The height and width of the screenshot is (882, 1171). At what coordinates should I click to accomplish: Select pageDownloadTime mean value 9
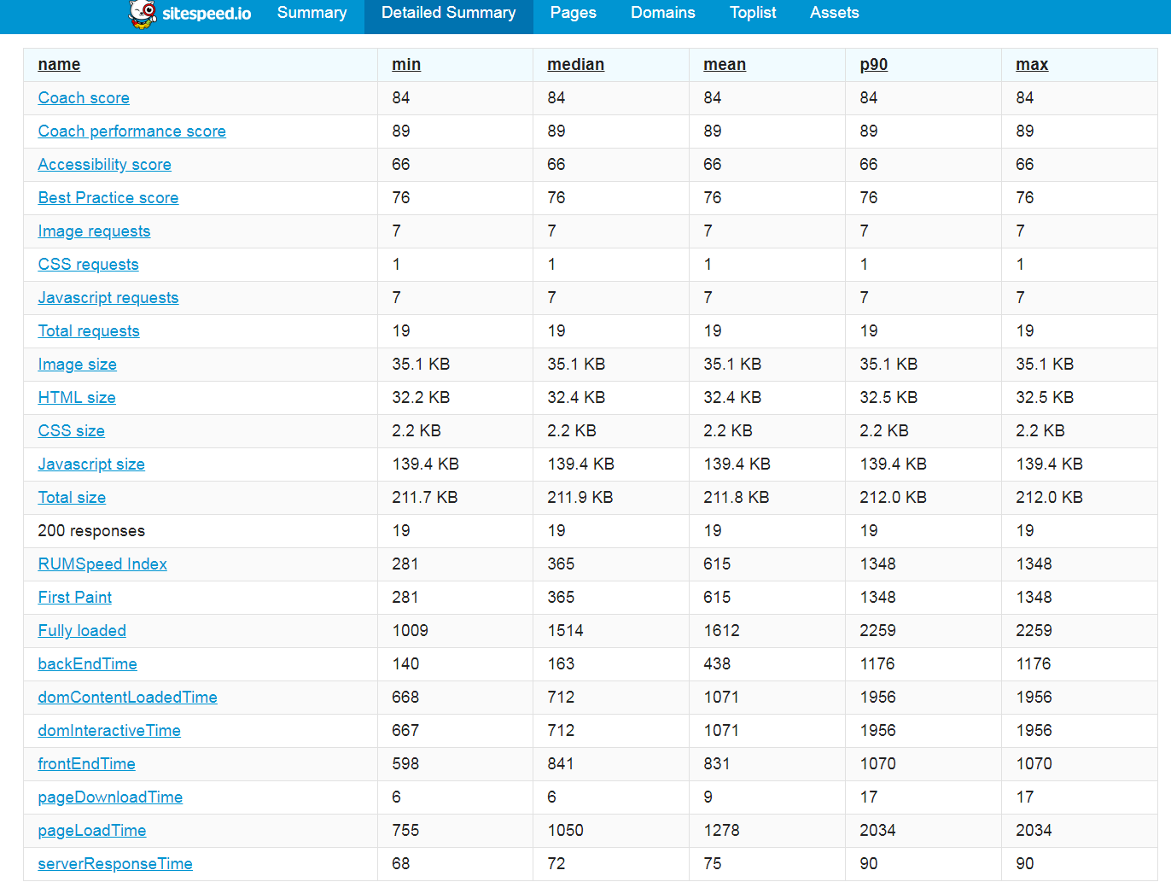point(708,797)
